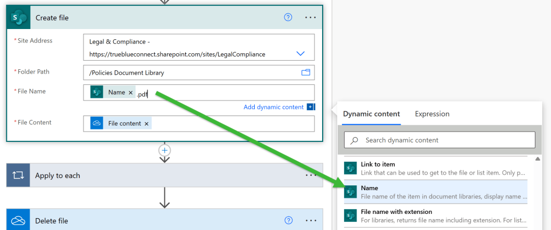This screenshot has width=551, height=230.
Task: Click the SharePoint icon next to File name with extension
Action: (x=350, y=216)
